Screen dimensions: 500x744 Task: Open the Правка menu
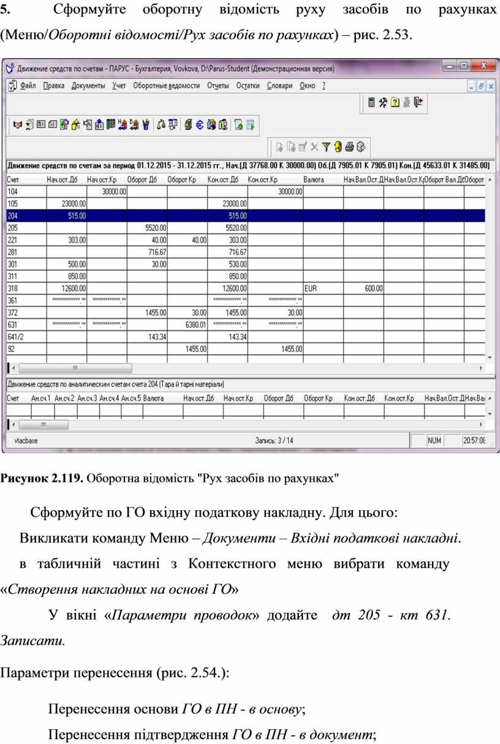click(54, 86)
